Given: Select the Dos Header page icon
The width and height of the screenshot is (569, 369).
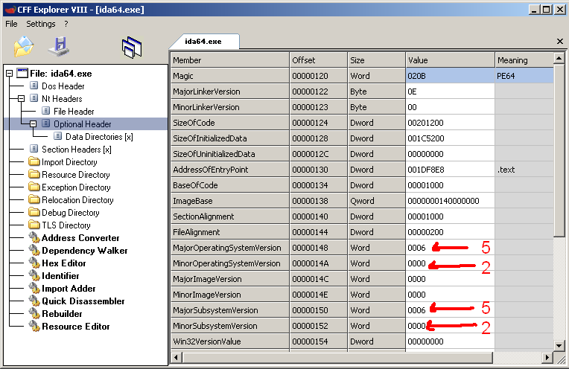Looking at the screenshot, I should tap(34, 86).
